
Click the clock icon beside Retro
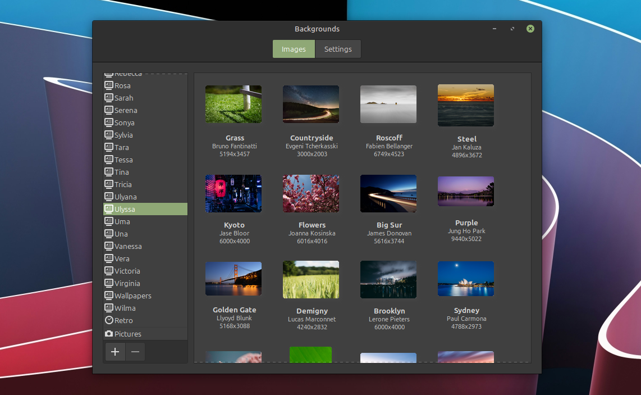[x=109, y=320]
